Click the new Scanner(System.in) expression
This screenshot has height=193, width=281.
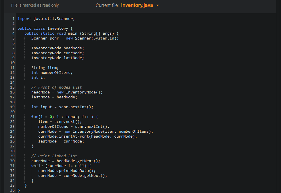click(83, 38)
